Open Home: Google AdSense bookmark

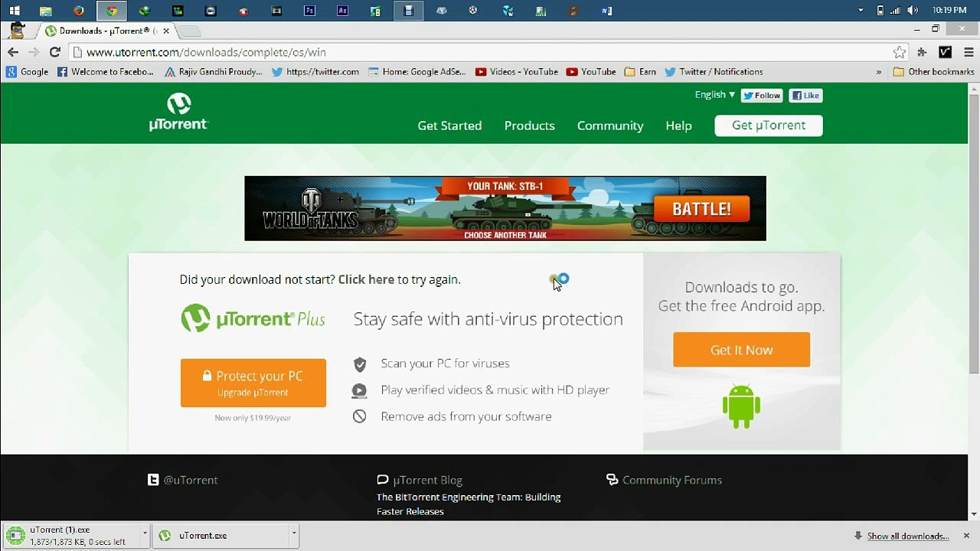(x=416, y=72)
